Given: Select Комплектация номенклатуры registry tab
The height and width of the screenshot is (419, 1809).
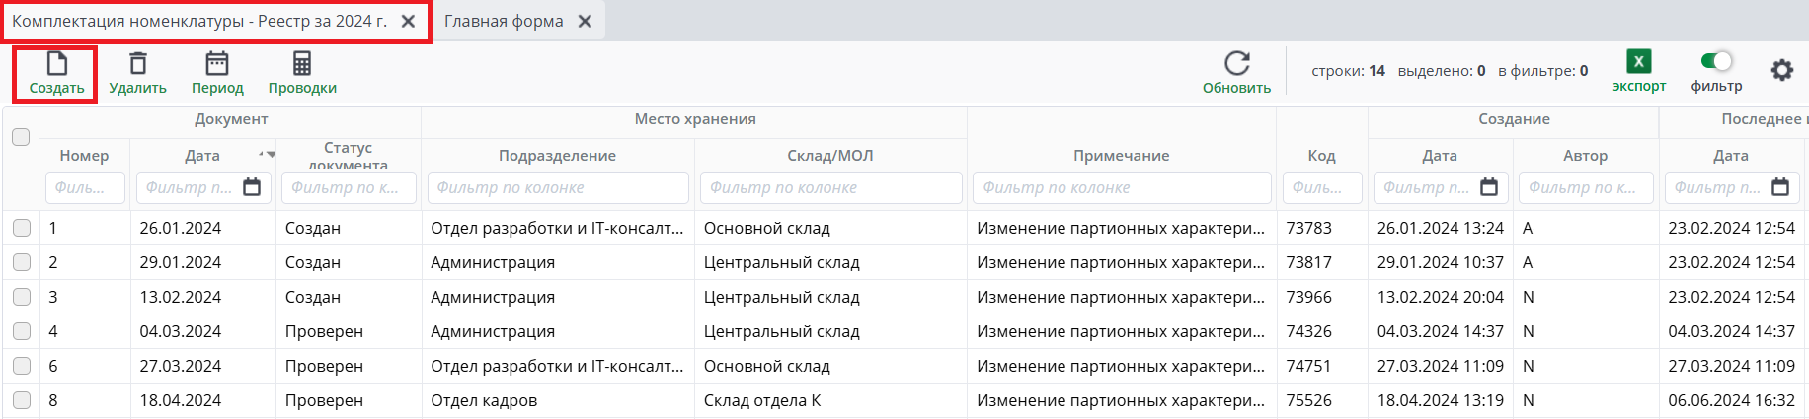Looking at the screenshot, I should click(199, 22).
